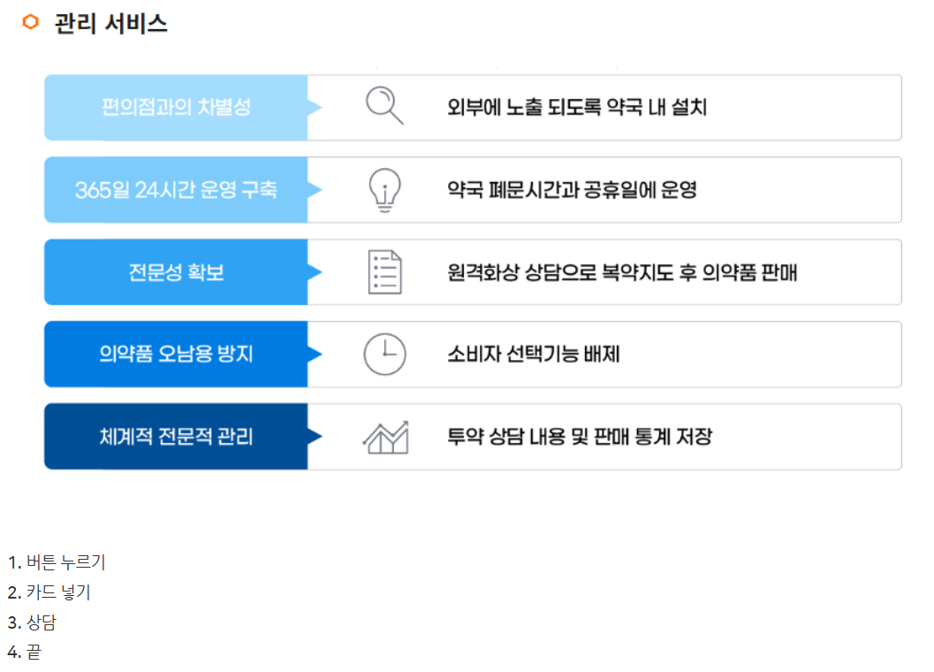
Task: Click the 투약 상담 내용 및 판매 통계 저장 text
Action: (580, 437)
